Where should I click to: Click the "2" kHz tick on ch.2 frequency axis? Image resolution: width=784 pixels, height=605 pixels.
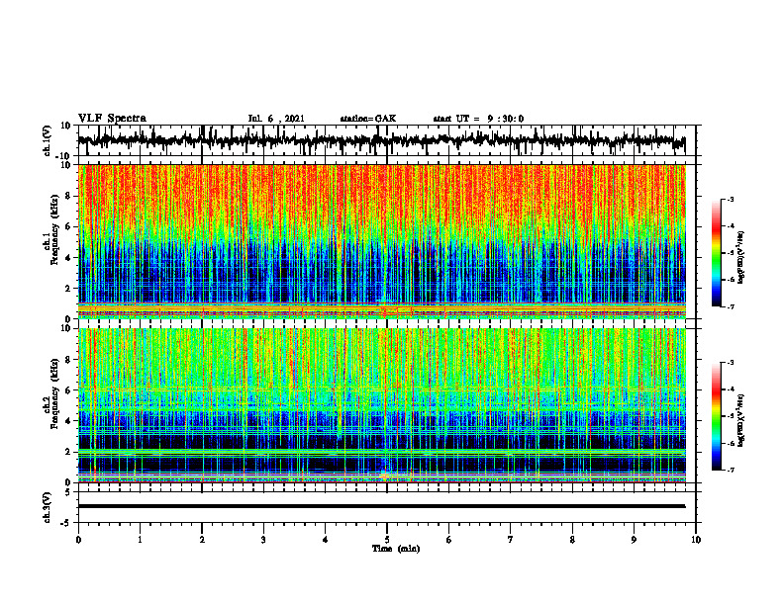(69, 452)
